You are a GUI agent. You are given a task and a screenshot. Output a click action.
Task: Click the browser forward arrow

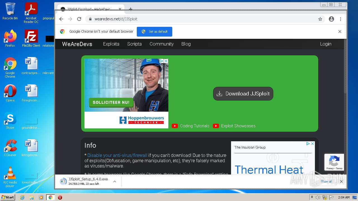70,19
